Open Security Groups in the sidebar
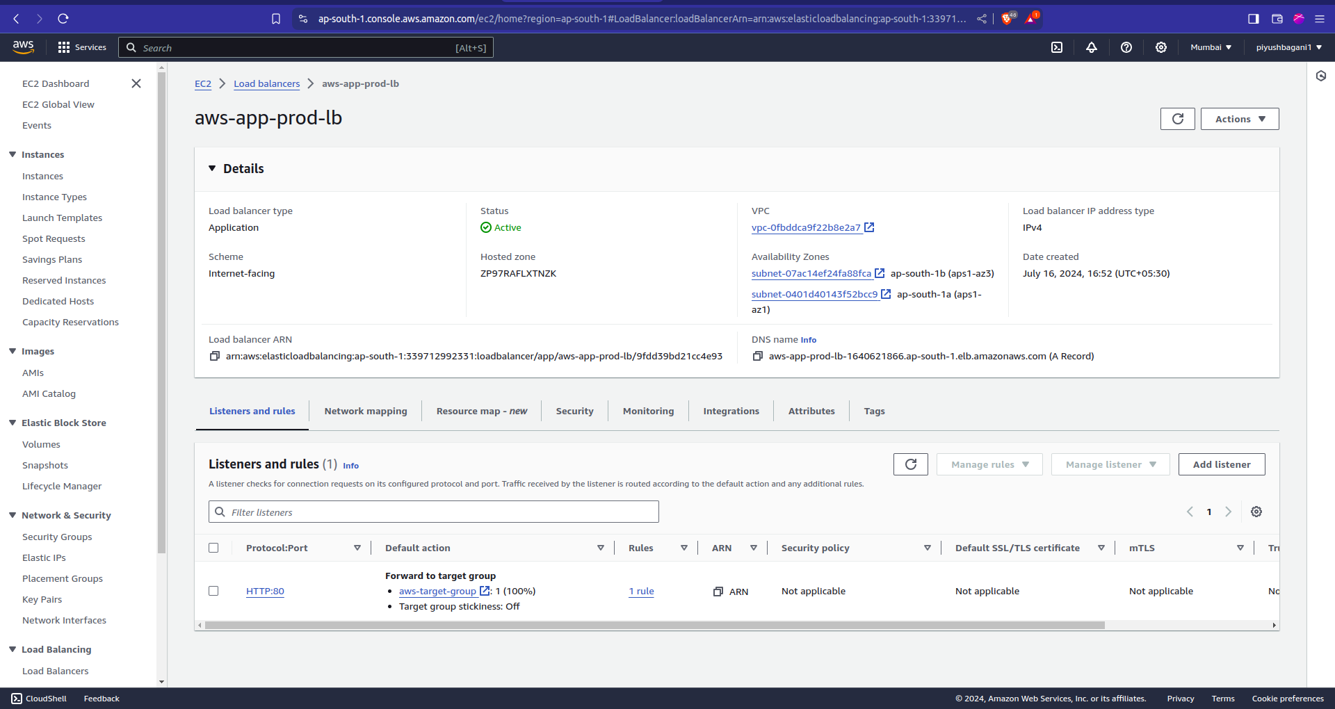 pos(57,537)
